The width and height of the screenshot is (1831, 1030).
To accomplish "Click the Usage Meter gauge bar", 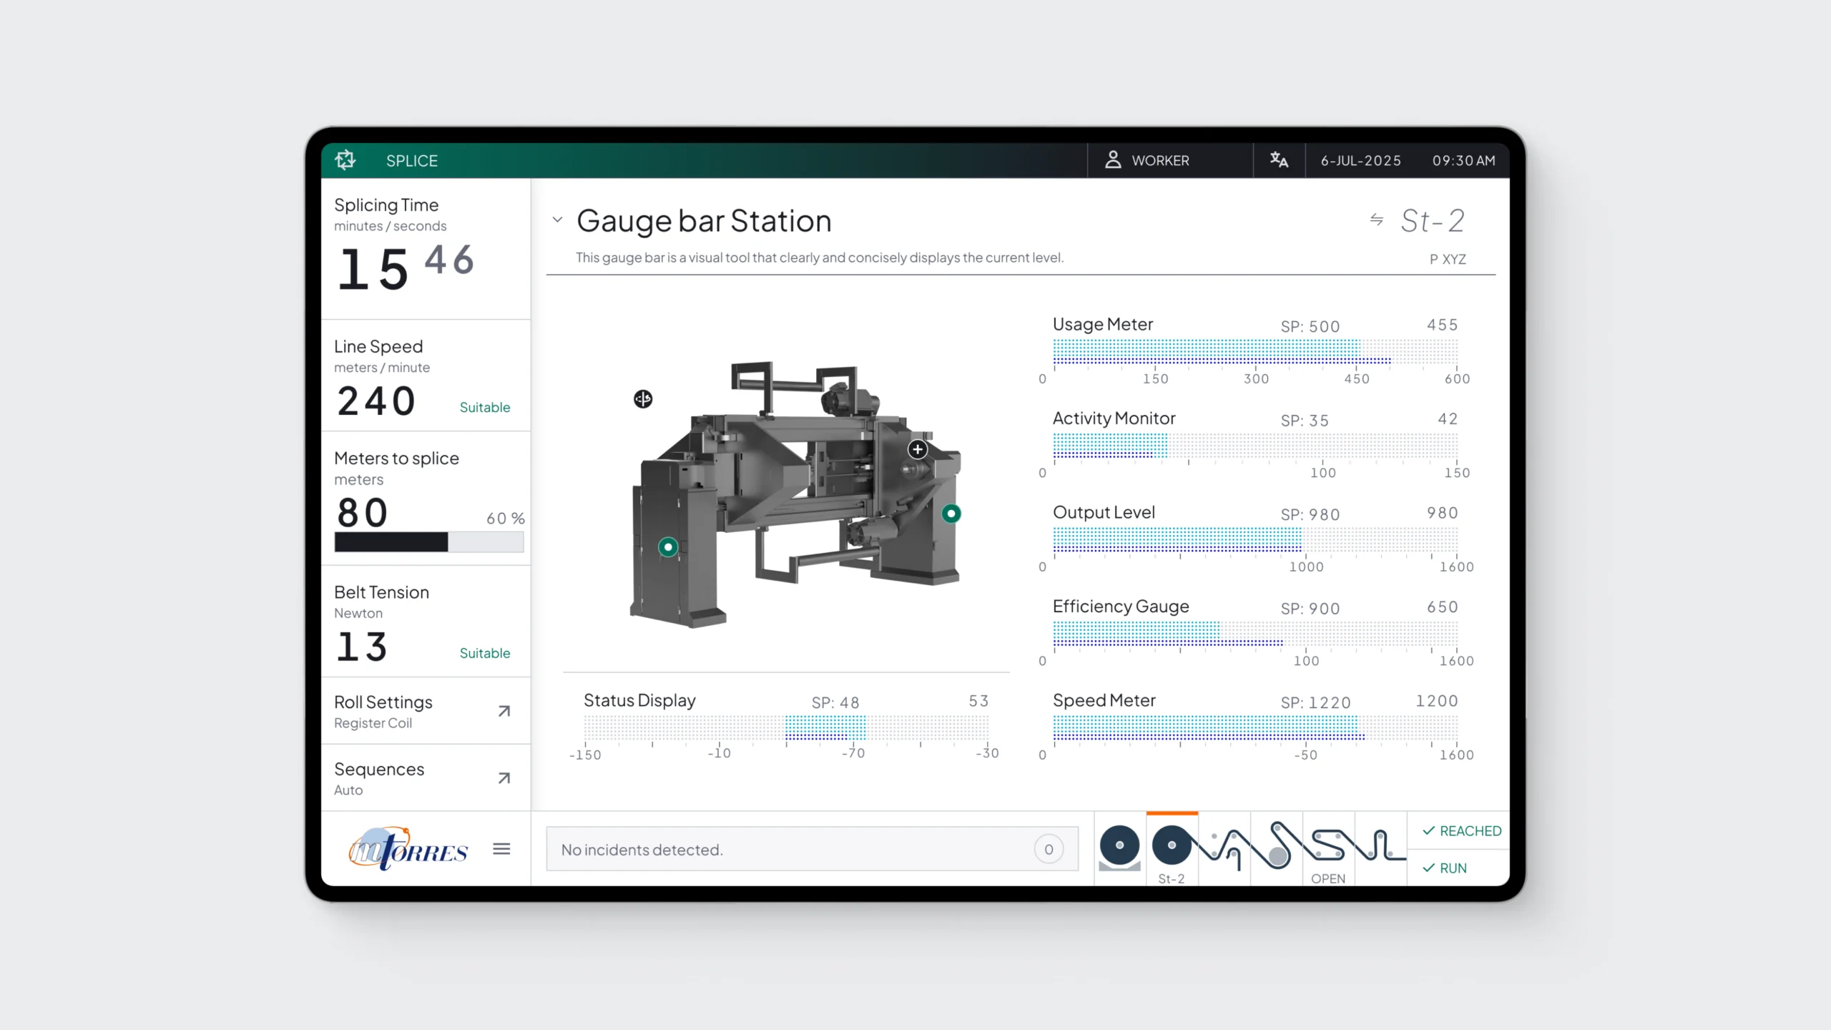I will [1255, 352].
